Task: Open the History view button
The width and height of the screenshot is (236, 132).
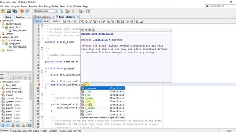Action: [x=56, y=21]
